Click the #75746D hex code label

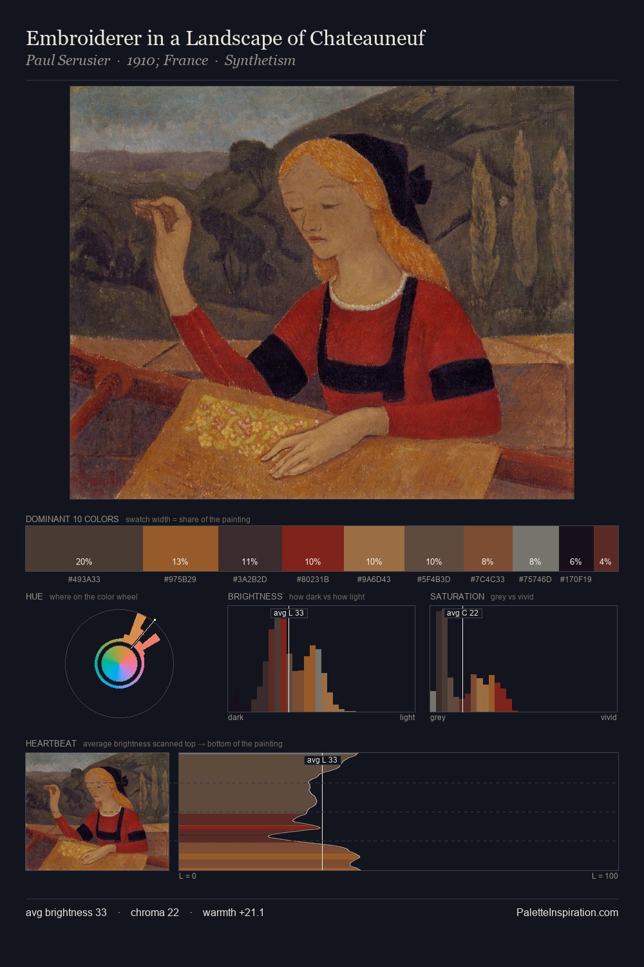pos(536,580)
